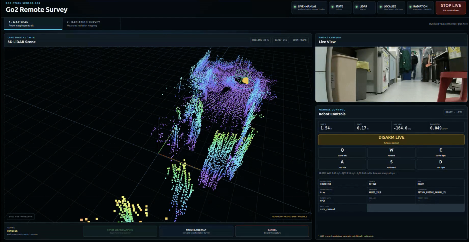Screen dimensions: 469x242
Task: Click the Drag: orbit · Wheel: zoom hint
Action: point(21,216)
